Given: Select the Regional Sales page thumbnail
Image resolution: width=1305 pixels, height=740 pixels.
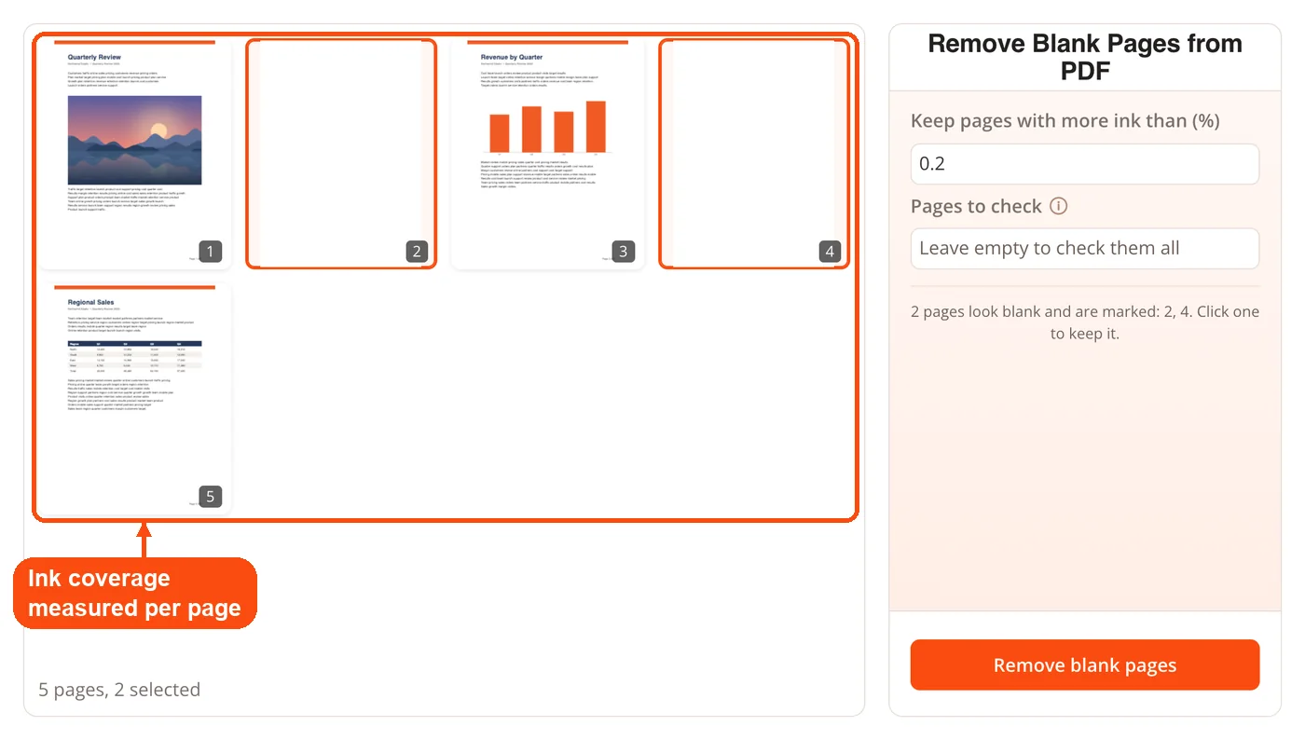Looking at the screenshot, I should (134, 399).
